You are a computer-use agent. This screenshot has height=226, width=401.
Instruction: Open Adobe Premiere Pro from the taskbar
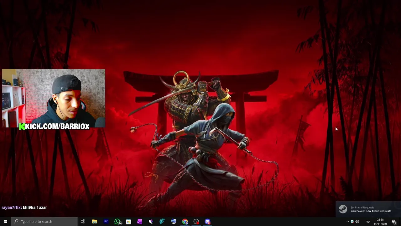(x=106, y=222)
